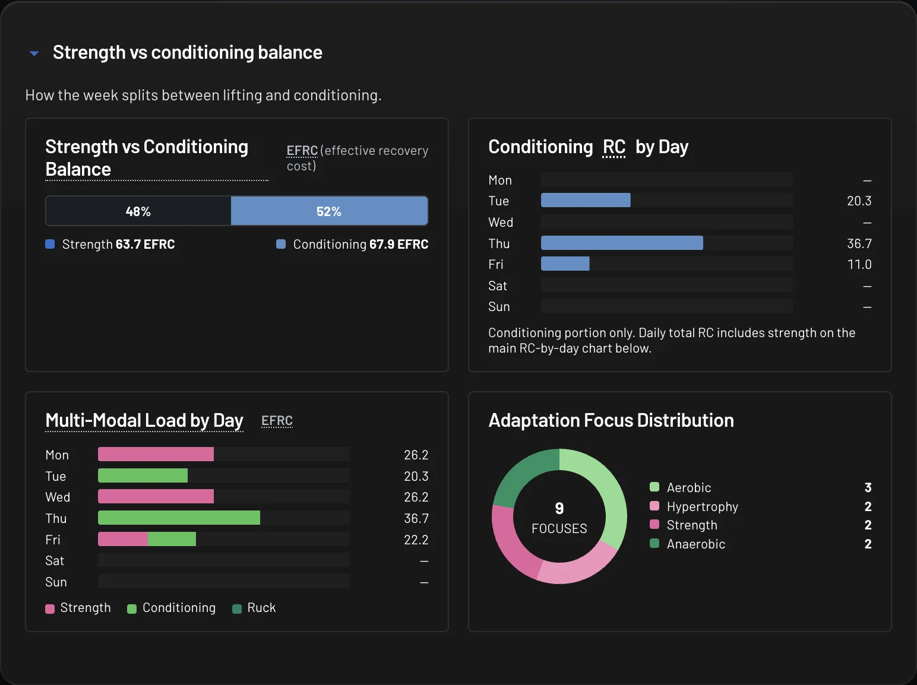Click the green conditioning portion of Friday's load bar

tap(172, 539)
